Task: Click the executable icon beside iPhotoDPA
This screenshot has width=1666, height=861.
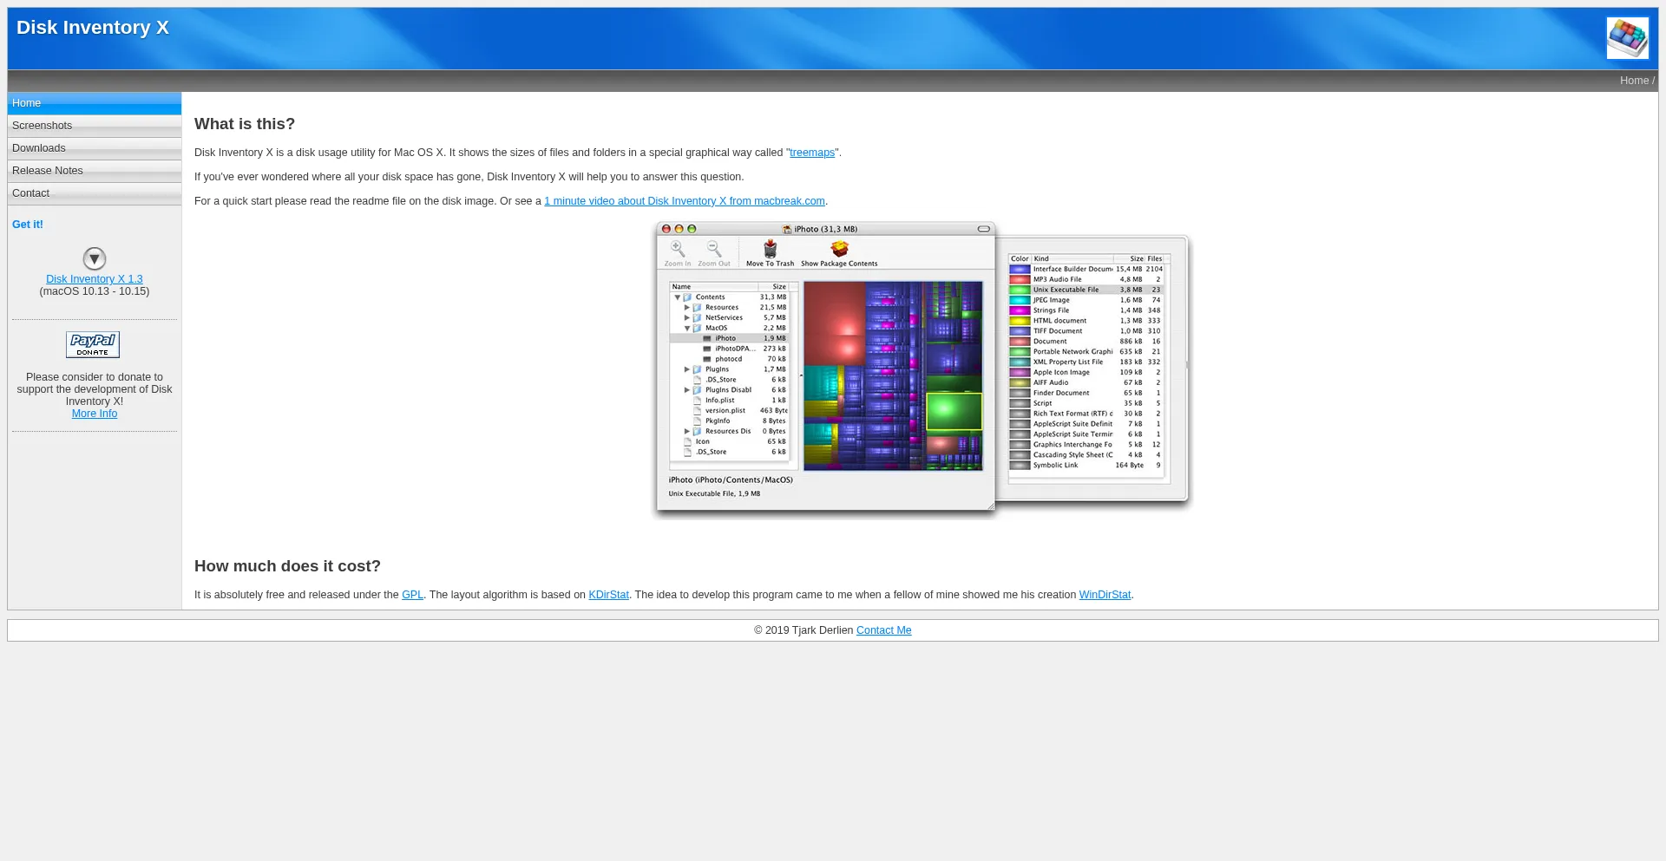Action: pos(707,349)
